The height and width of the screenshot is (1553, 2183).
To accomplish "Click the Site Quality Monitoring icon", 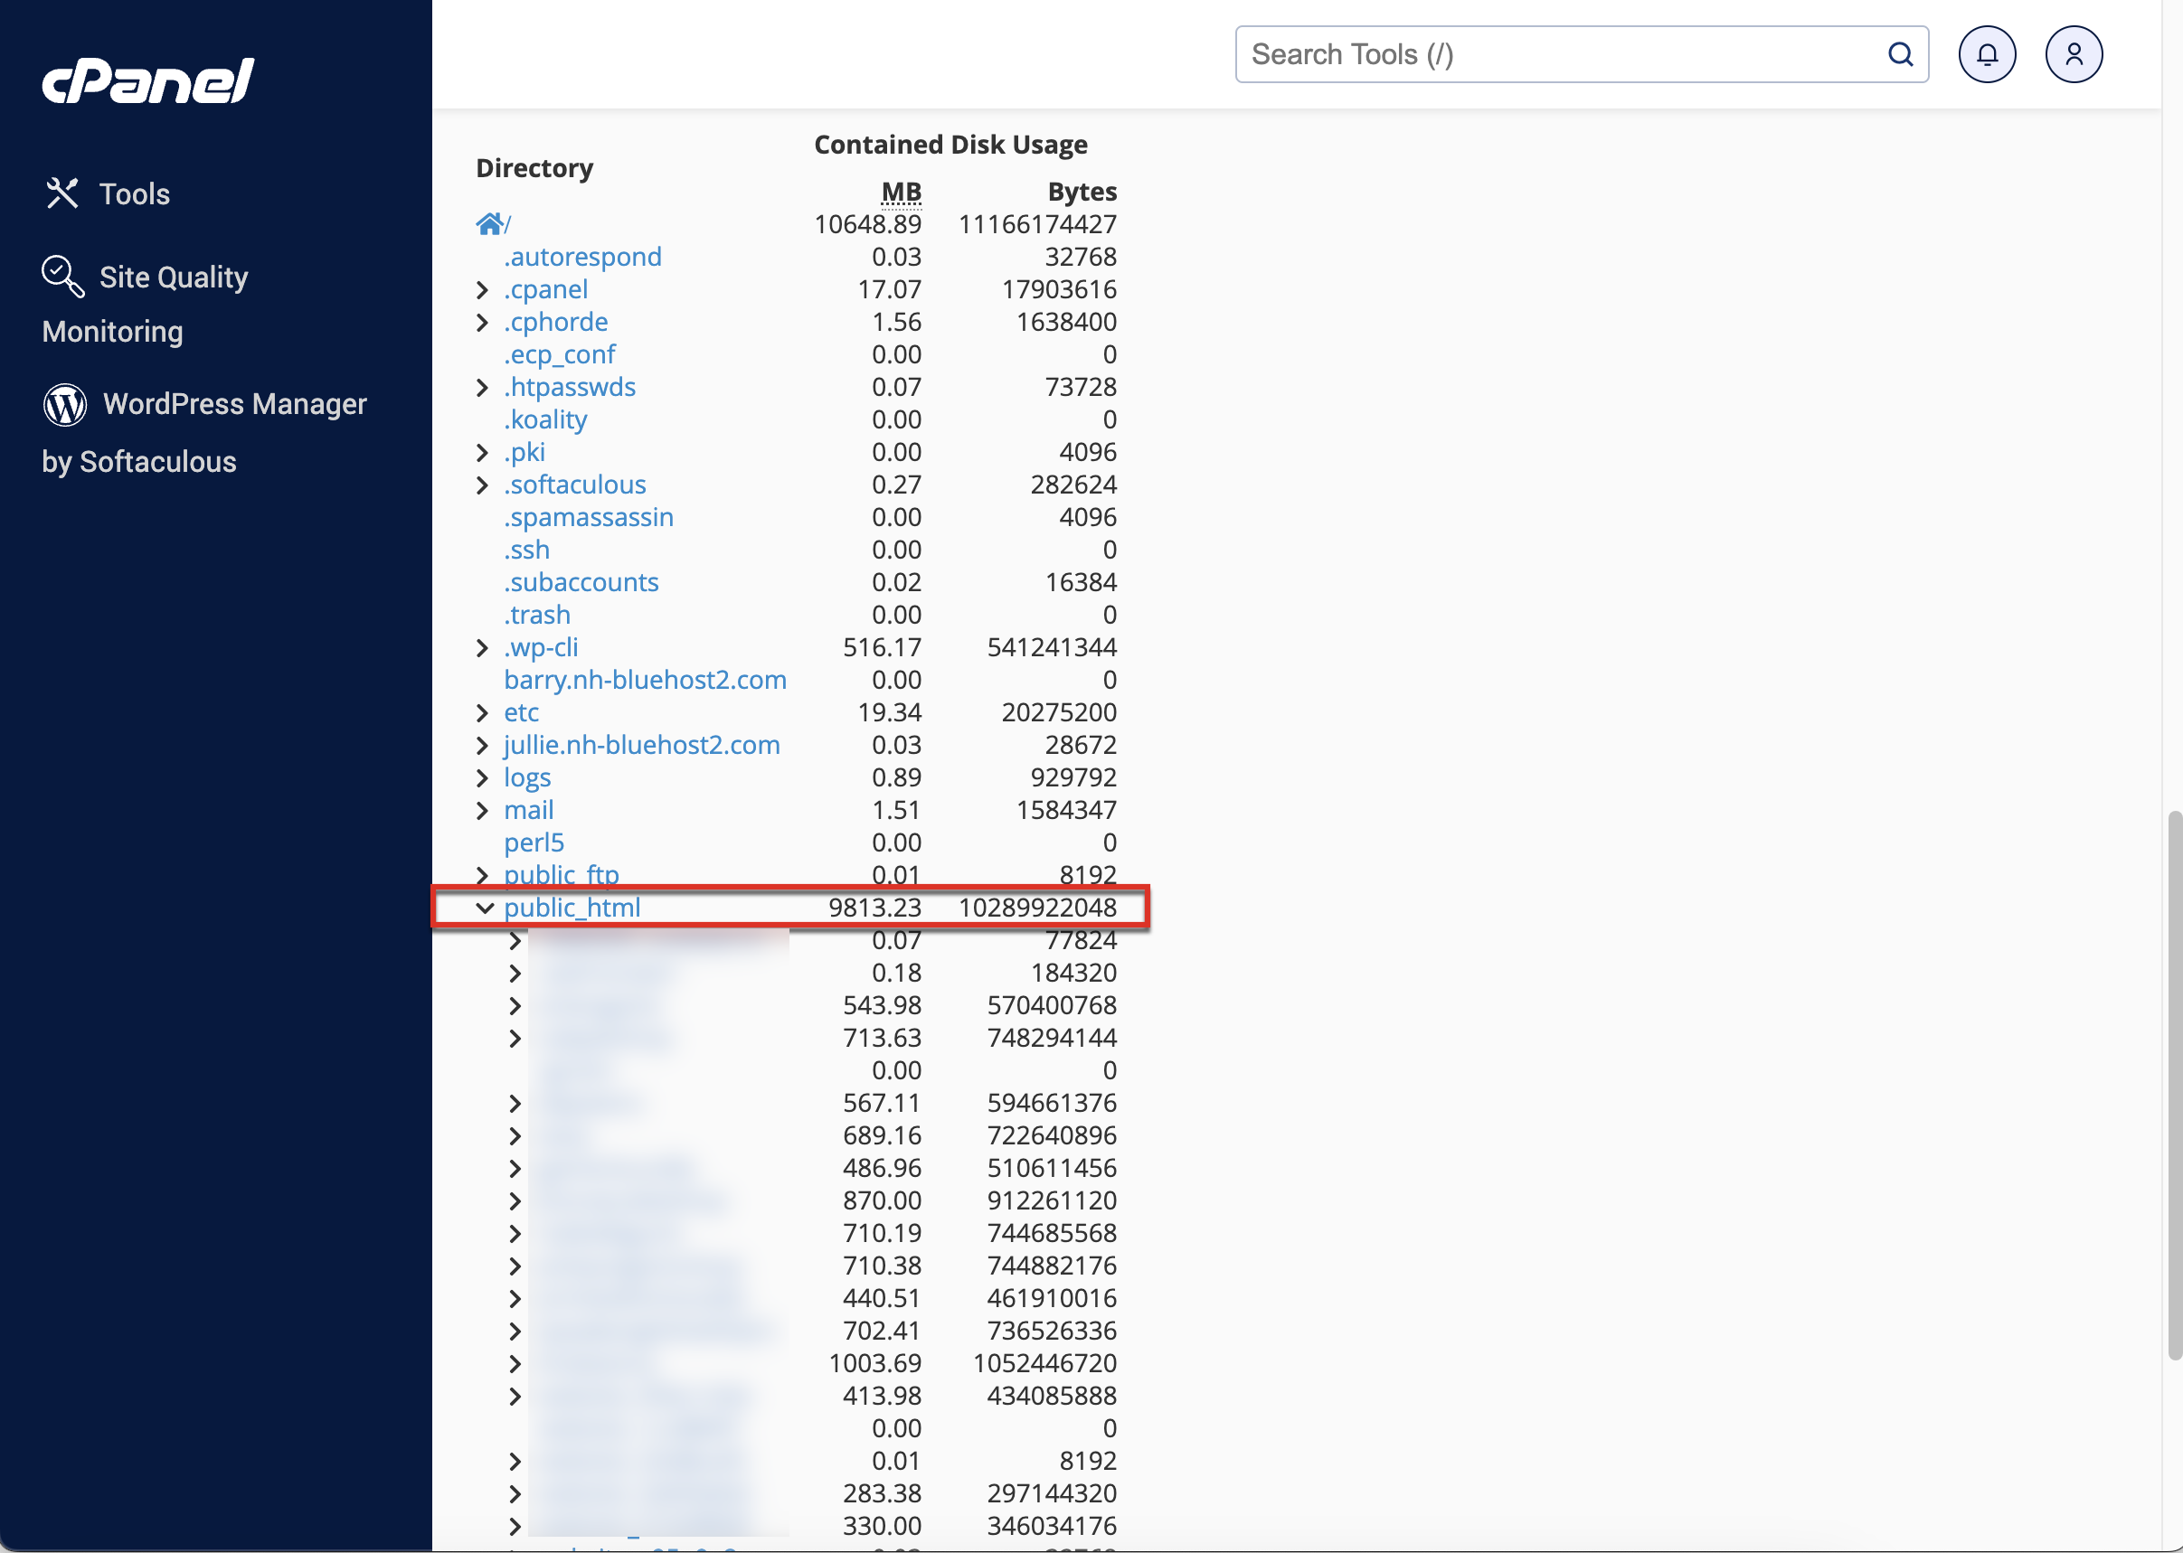I will point(63,276).
